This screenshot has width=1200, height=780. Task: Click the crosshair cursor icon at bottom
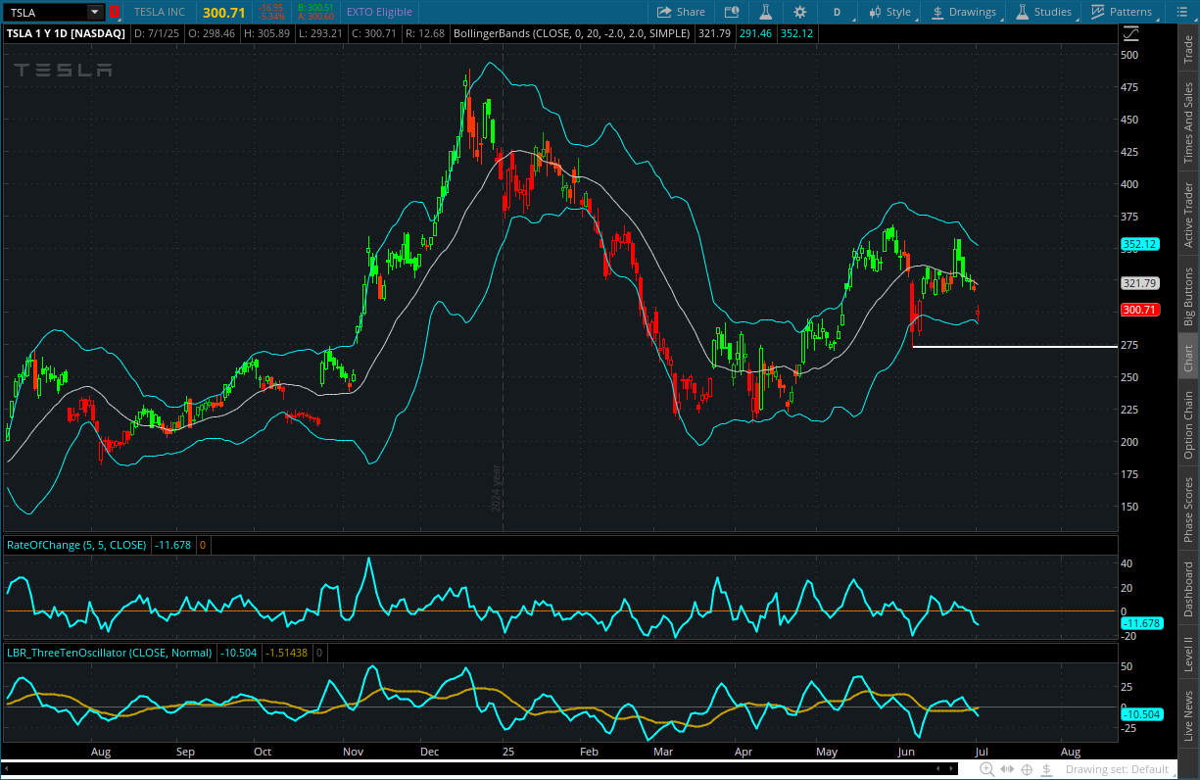click(1027, 769)
